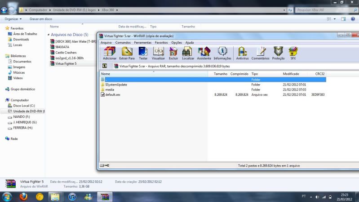359x202 pixels.
Task: Select Grupo doméstico in the sidebar
Action: point(20,89)
